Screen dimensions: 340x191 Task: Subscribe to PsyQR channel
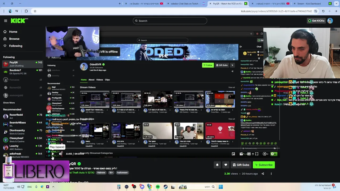264,165
